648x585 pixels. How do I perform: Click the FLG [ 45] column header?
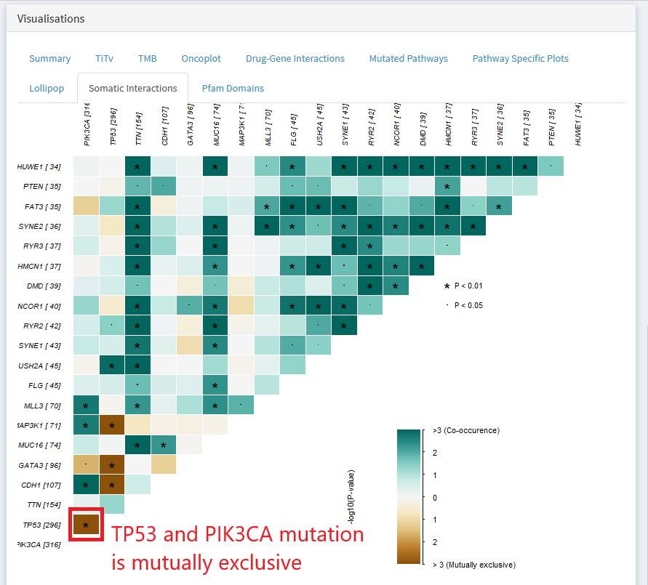(x=293, y=129)
